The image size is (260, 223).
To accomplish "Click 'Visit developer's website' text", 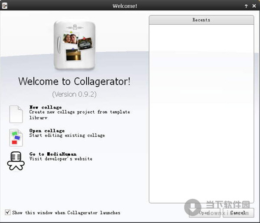I will click(61, 159).
